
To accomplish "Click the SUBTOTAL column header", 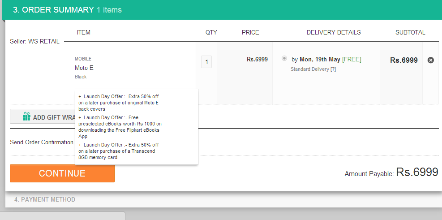I will pos(410,32).
